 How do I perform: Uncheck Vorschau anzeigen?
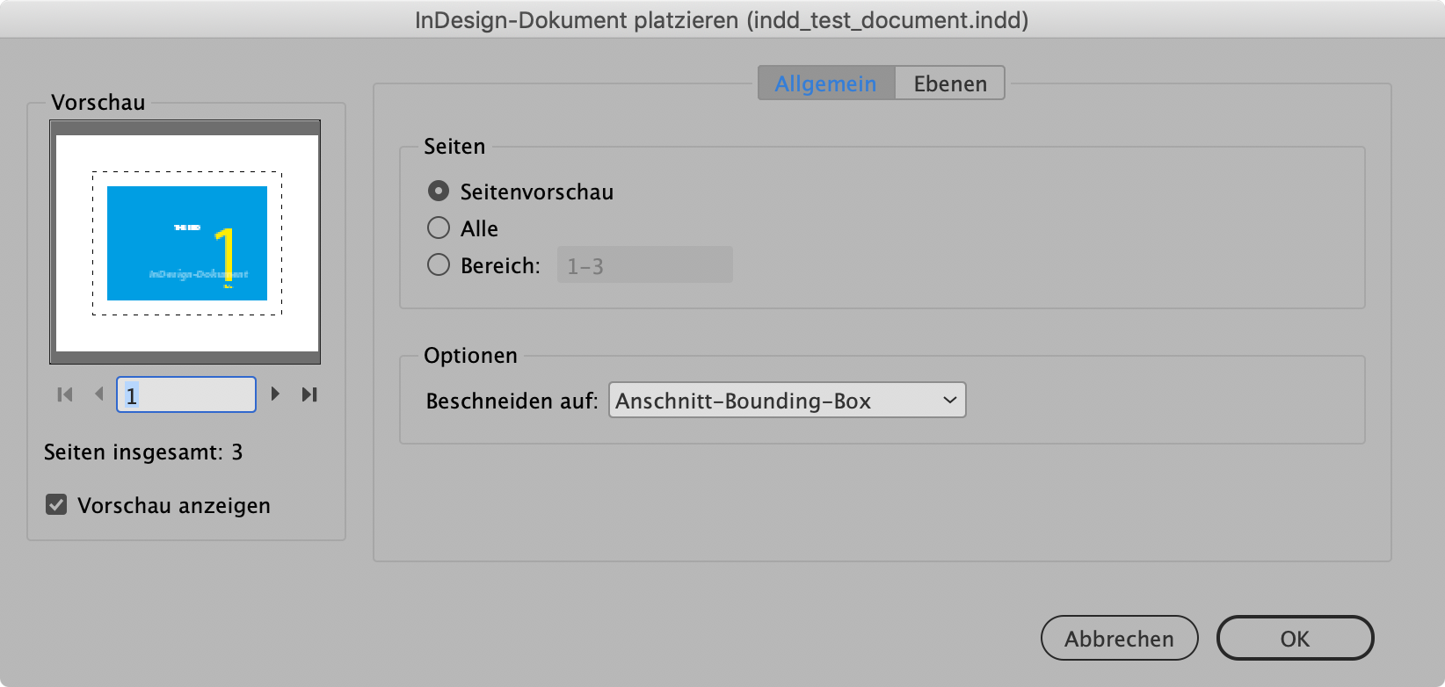54,505
